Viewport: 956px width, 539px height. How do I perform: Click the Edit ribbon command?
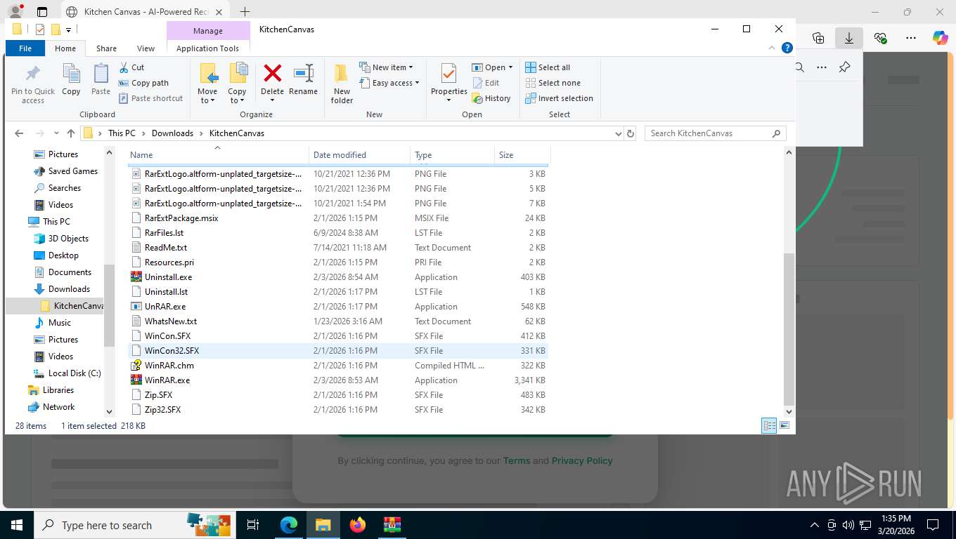coord(485,83)
